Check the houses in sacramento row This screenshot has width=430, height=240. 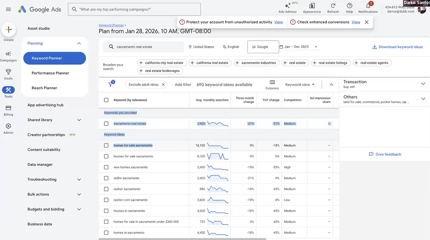point(106,211)
